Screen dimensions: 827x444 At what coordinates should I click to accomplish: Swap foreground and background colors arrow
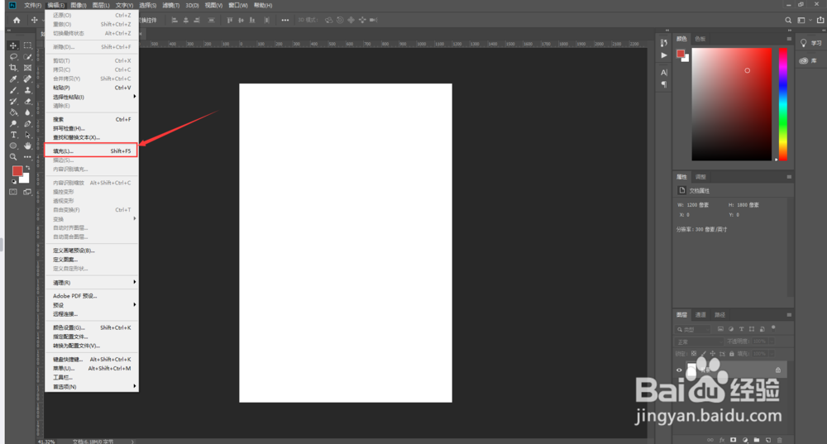click(x=27, y=168)
